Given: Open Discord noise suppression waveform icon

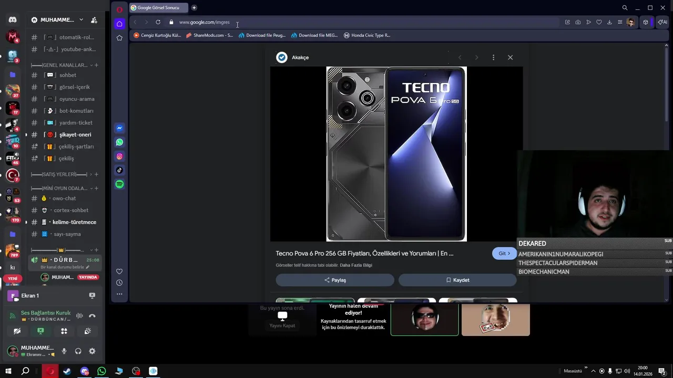Looking at the screenshot, I should coord(79,316).
